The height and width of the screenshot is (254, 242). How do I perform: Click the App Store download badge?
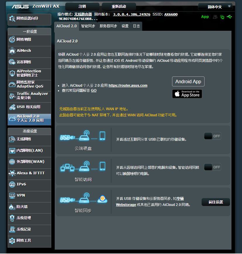click(187, 94)
